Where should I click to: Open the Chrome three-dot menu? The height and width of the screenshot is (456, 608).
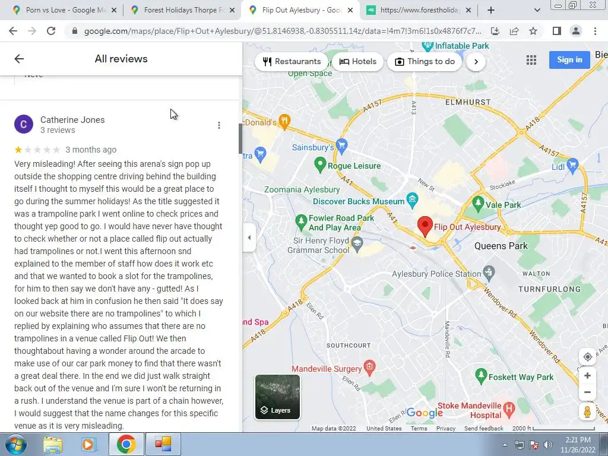point(595,31)
